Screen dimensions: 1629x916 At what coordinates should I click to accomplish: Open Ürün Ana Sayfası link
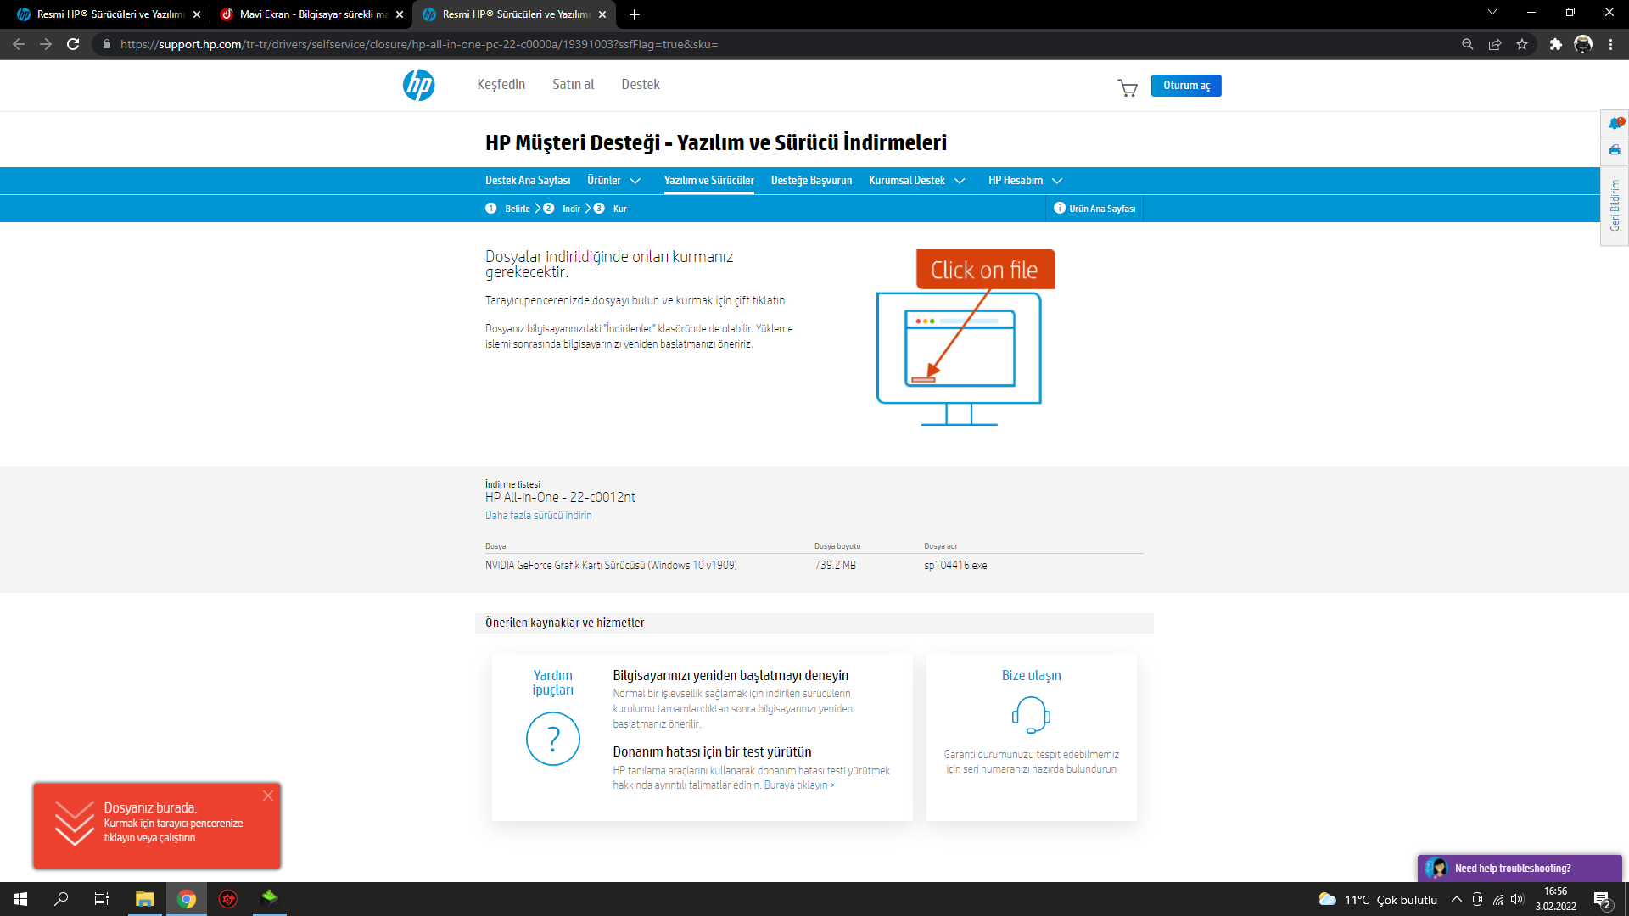[1095, 209]
